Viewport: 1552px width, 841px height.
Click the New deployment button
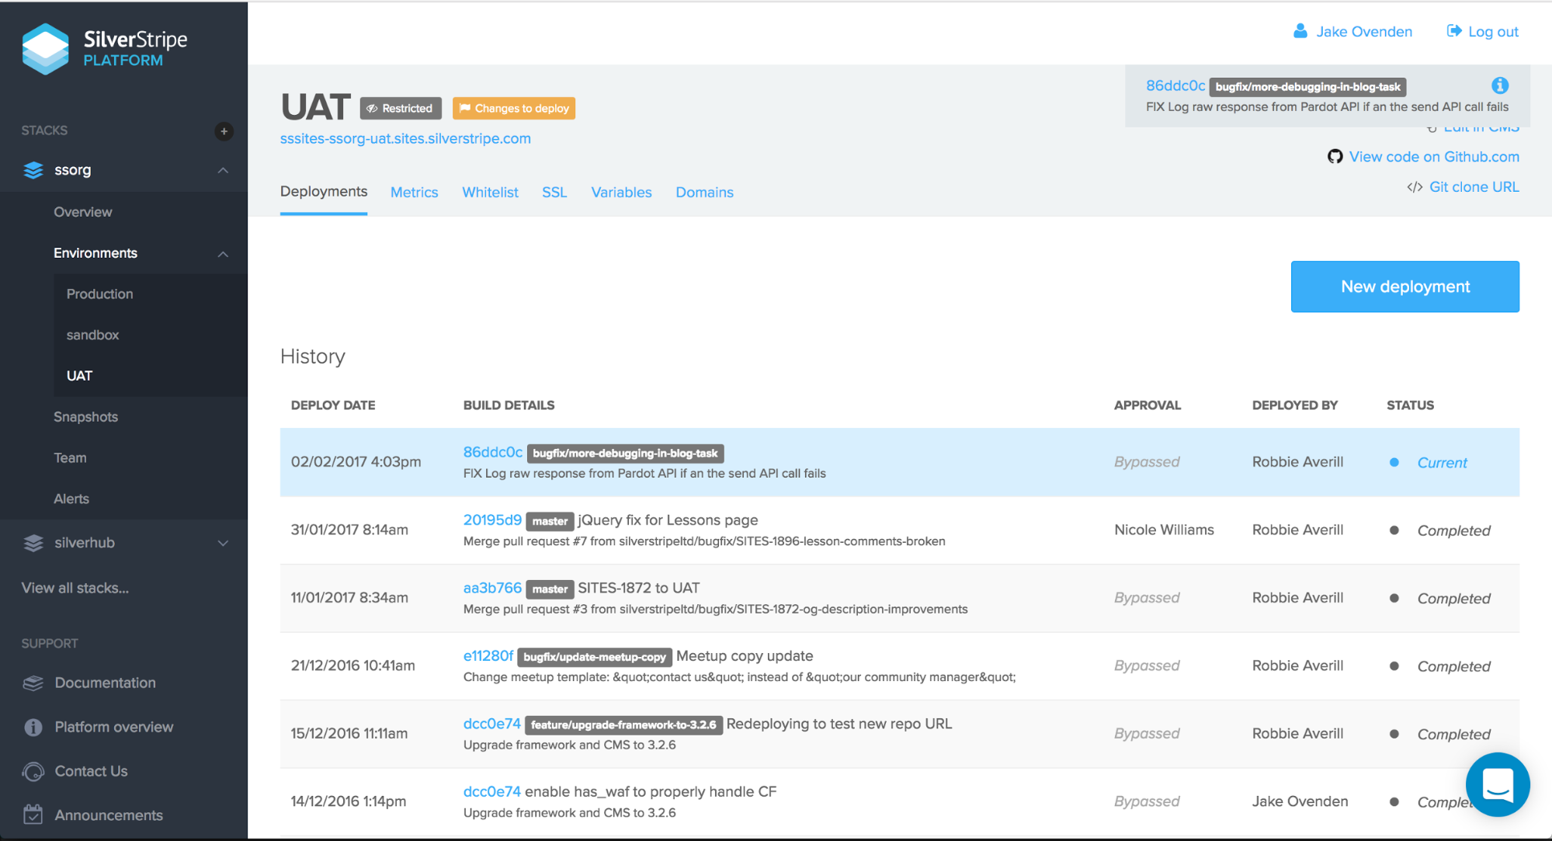[1404, 287]
